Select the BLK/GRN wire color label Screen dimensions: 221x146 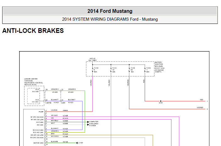point(54,142)
